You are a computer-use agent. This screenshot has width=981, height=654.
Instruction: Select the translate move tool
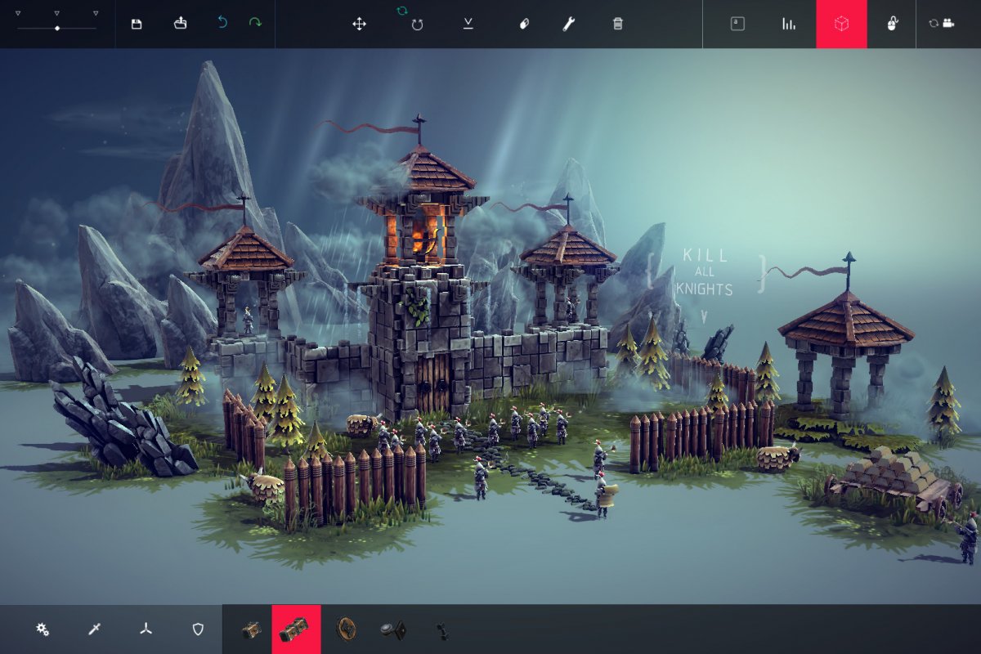359,24
